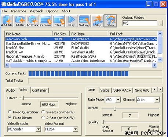This screenshot has height=137, width=168.
Task: Select the Lame encoder tab
Action: [92, 90]
